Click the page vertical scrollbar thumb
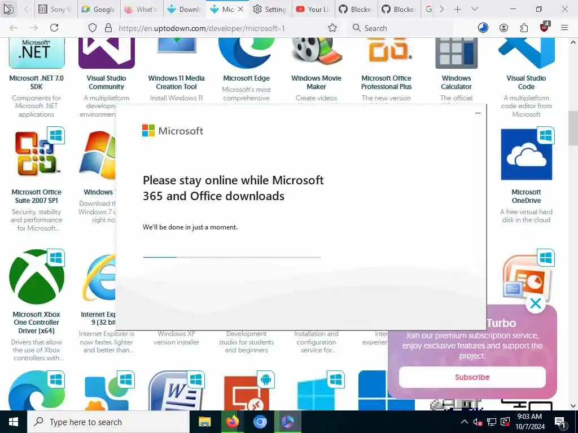Viewport: 578px width, 433px height. 573,129
